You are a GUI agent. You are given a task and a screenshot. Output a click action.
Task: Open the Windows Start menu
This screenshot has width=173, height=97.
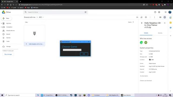click(x=2, y=95)
